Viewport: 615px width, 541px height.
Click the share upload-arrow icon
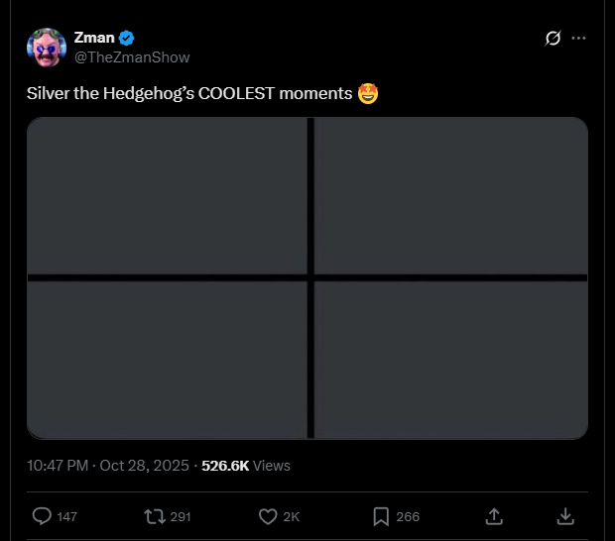pos(493,516)
